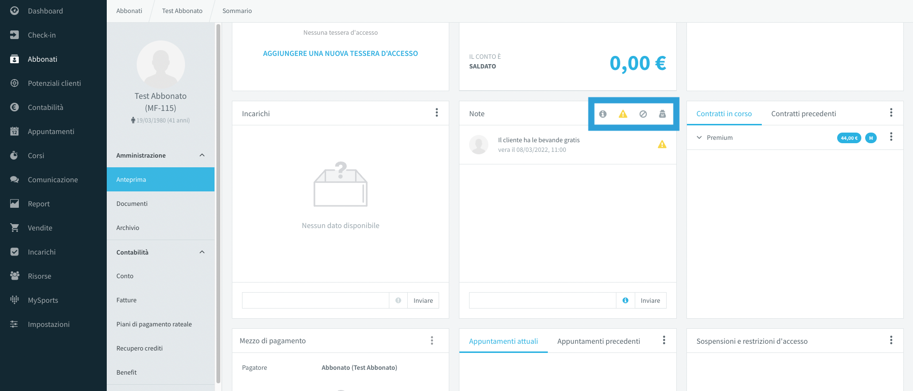
Task: Click the submenu vertical scrollbar
Action: point(218,202)
